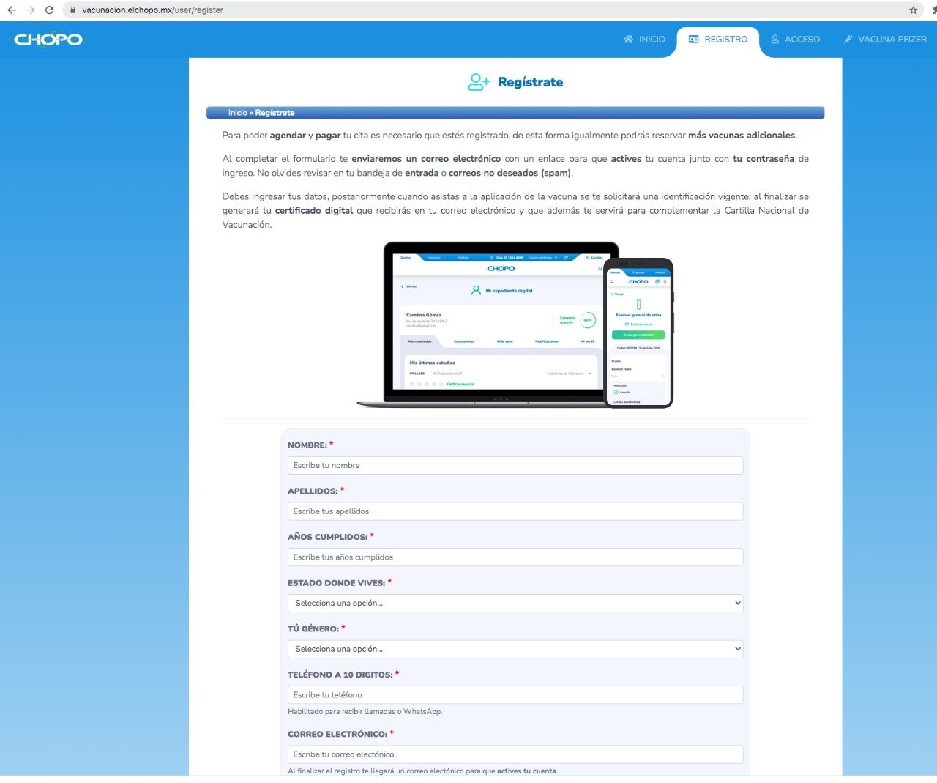Click the padlock site security icon
The image size is (937, 783).
tap(72, 10)
